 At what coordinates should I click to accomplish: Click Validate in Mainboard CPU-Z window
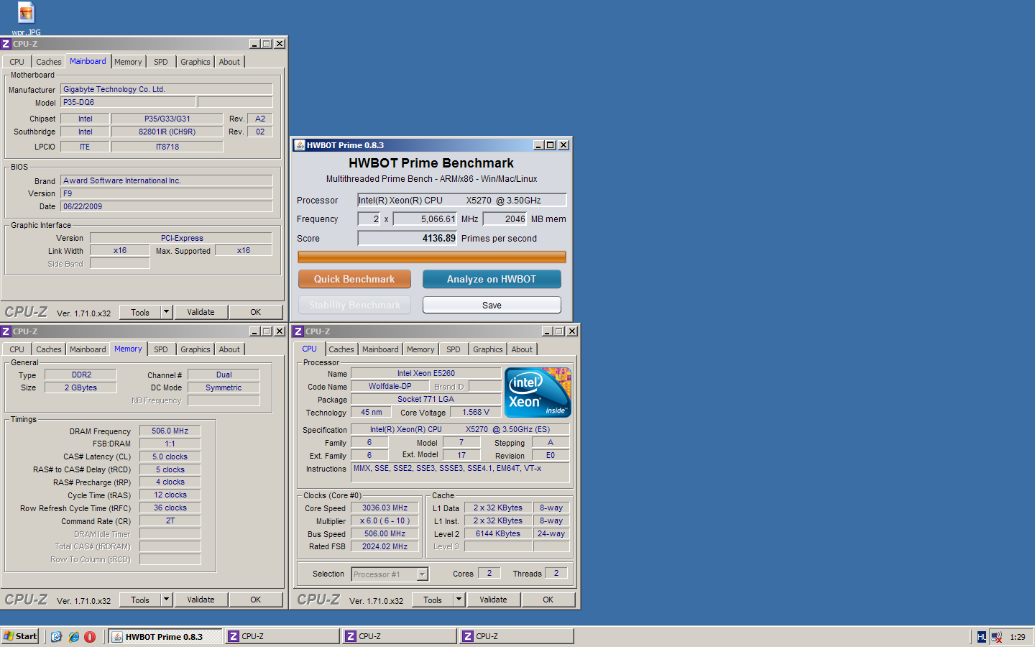pos(201,312)
